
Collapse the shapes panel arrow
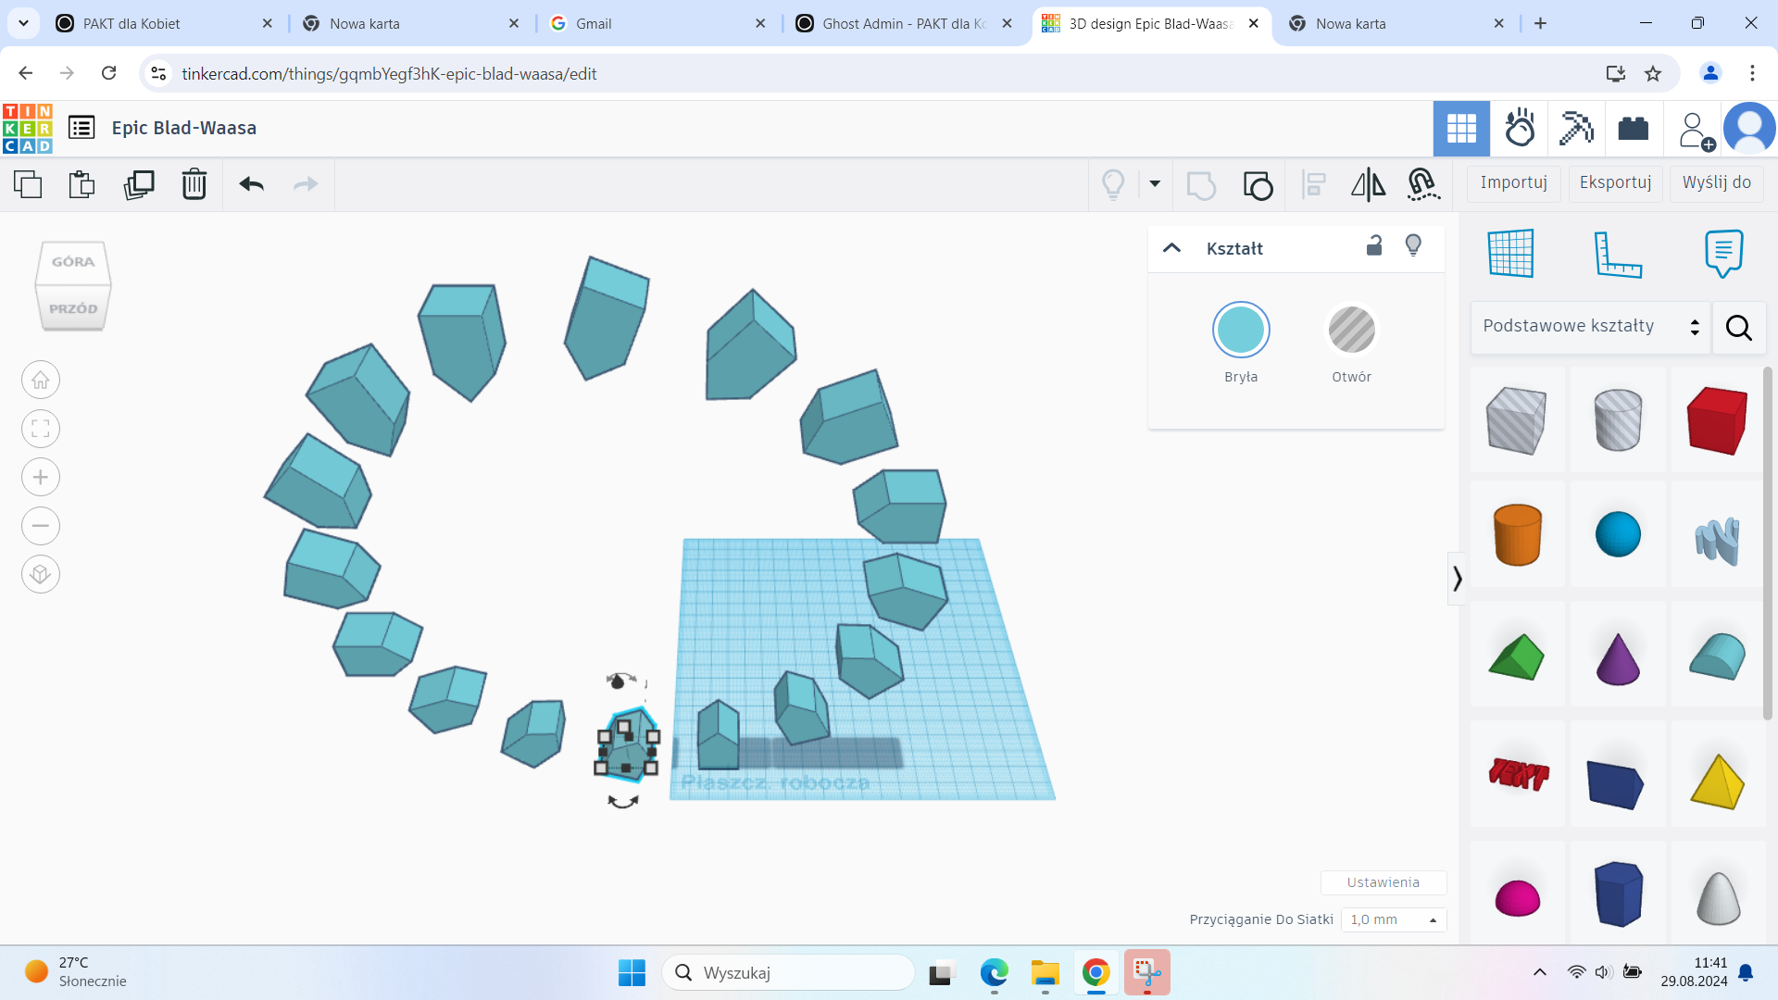click(x=1457, y=579)
